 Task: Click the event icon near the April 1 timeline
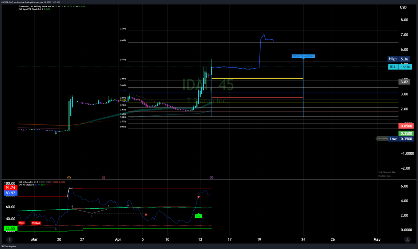coord(103,178)
